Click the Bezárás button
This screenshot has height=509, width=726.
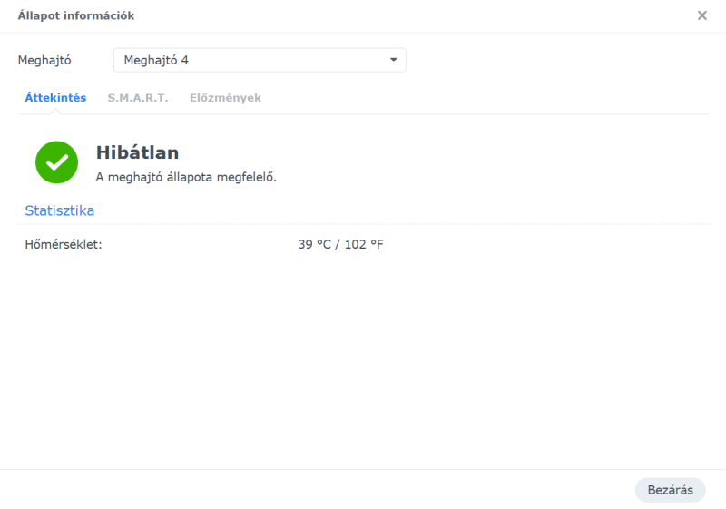tap(670, 490)
